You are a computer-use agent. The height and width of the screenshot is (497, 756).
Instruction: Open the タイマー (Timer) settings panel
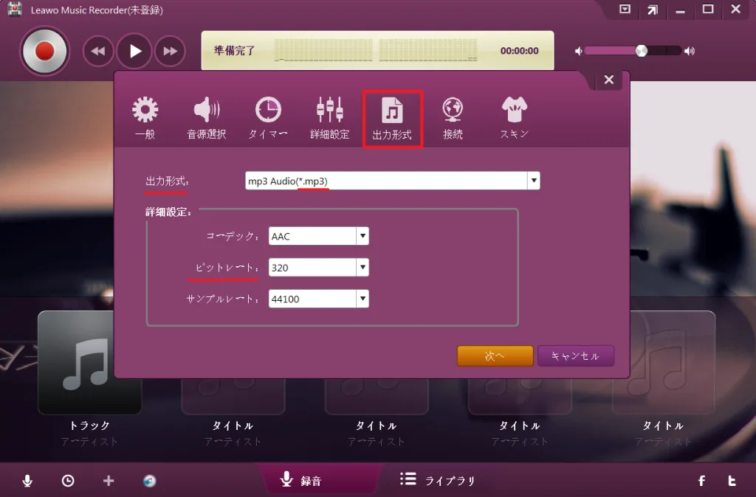268,114
